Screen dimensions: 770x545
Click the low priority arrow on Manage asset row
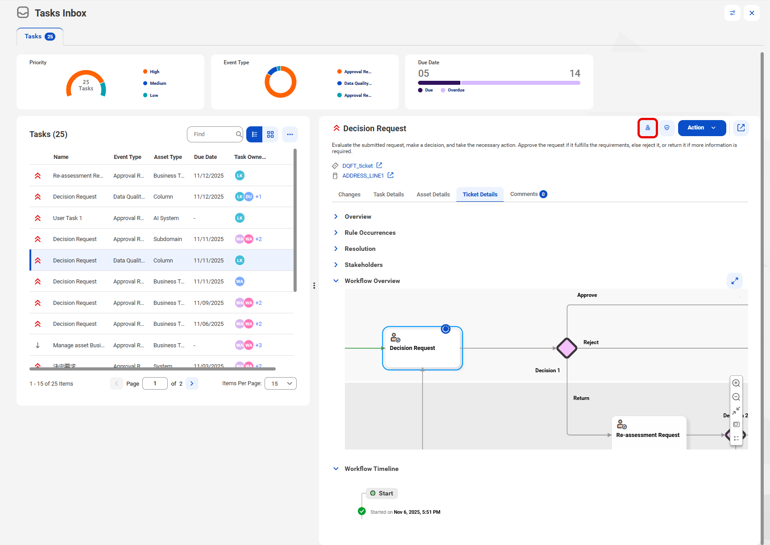click(x=38, y=345)
